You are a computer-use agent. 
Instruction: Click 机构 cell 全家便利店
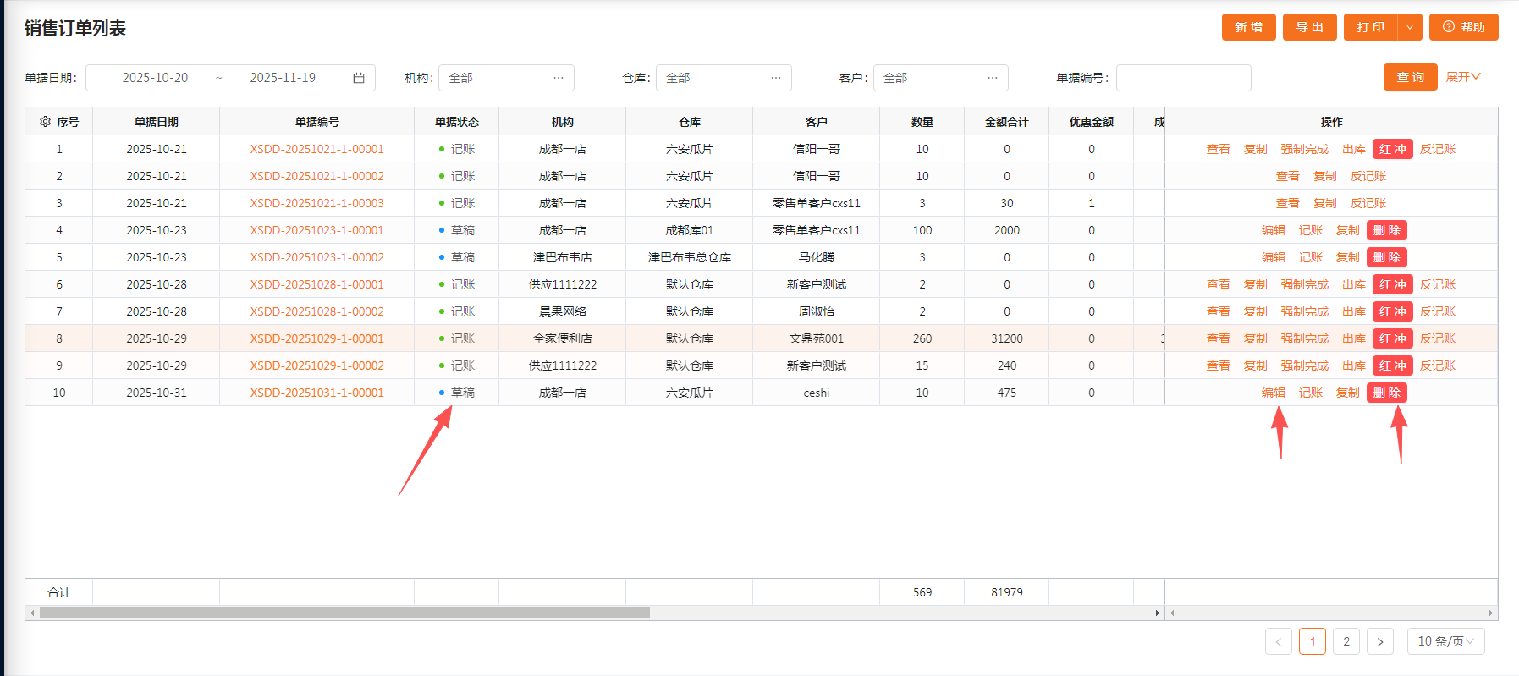click(x=563, y=338)
